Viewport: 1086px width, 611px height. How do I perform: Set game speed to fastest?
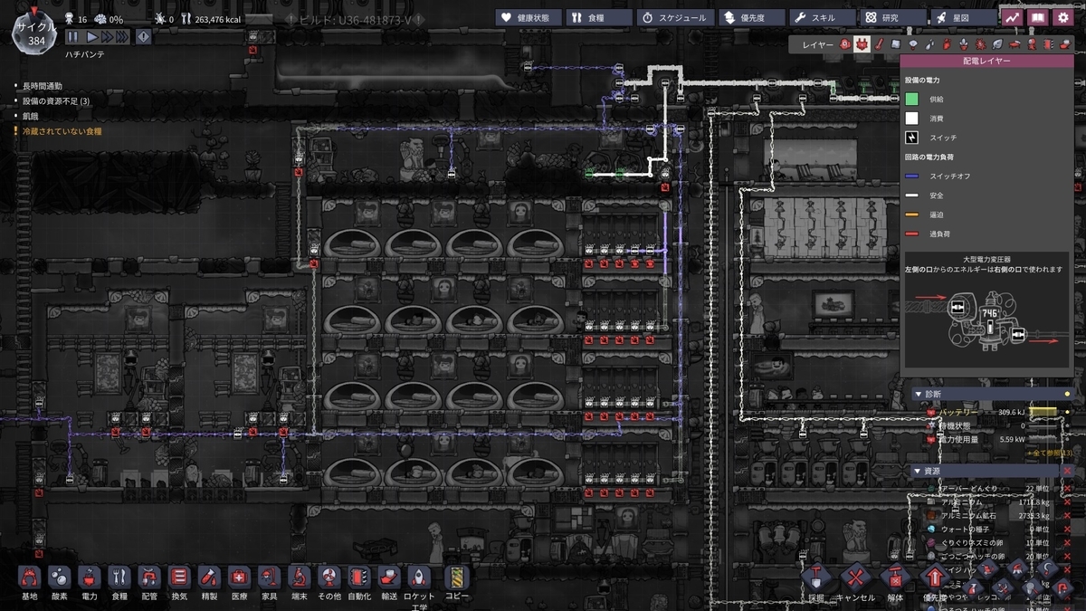tap(121, 36)
